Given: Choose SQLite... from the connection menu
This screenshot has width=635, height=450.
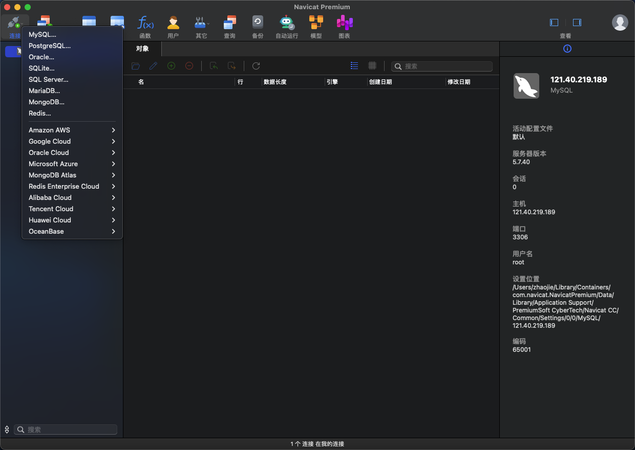Looking at the screenshot, I should tap(72, 68).
